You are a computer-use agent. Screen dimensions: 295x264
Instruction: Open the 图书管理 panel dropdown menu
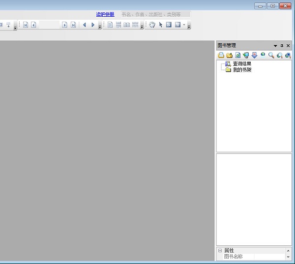(x=275, y=46)
